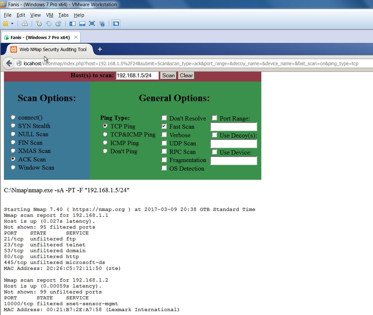The image size is (373, 315).
Task: Click the nmap command line text 'C:\Nmap\nmap.exe -sA -PT -F'
Action: (43, 190)
